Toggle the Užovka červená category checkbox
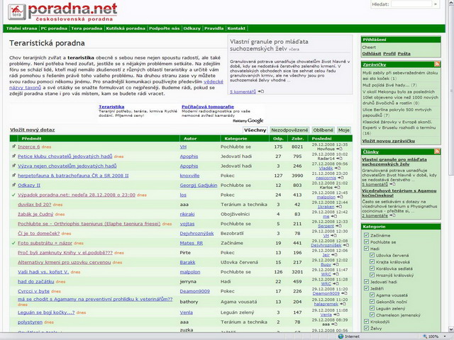454x340 pixels. click(373, 256)
